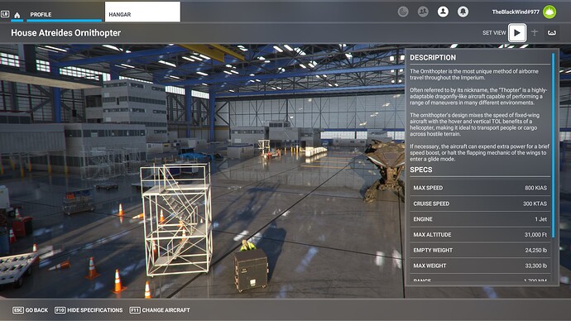The image size is (571, 321).
Task: Open the user profile icon
Action: [x=443, y=12]
